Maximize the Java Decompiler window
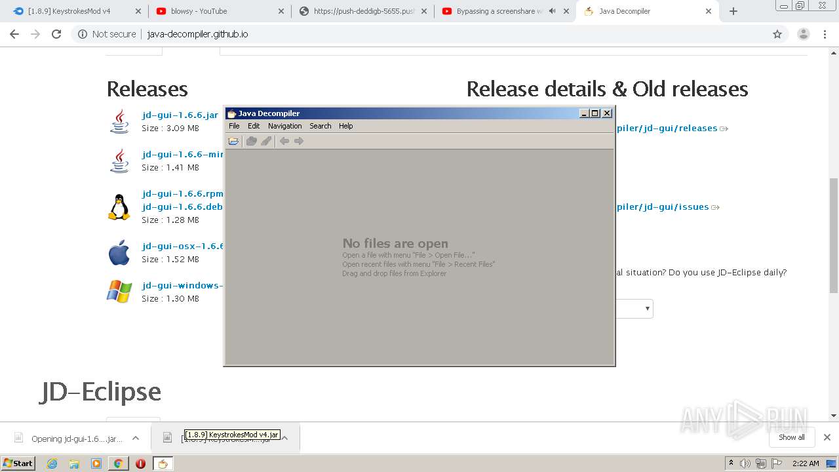Screen dimensions: 839x472 click(x=595, y=113)
